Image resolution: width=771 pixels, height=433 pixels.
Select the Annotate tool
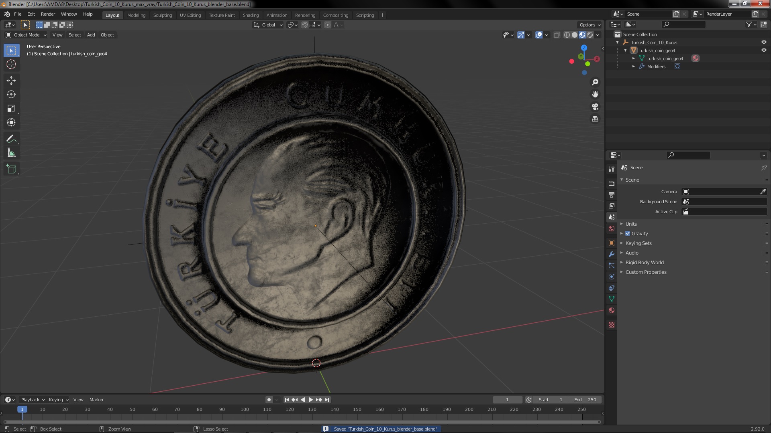11,139
